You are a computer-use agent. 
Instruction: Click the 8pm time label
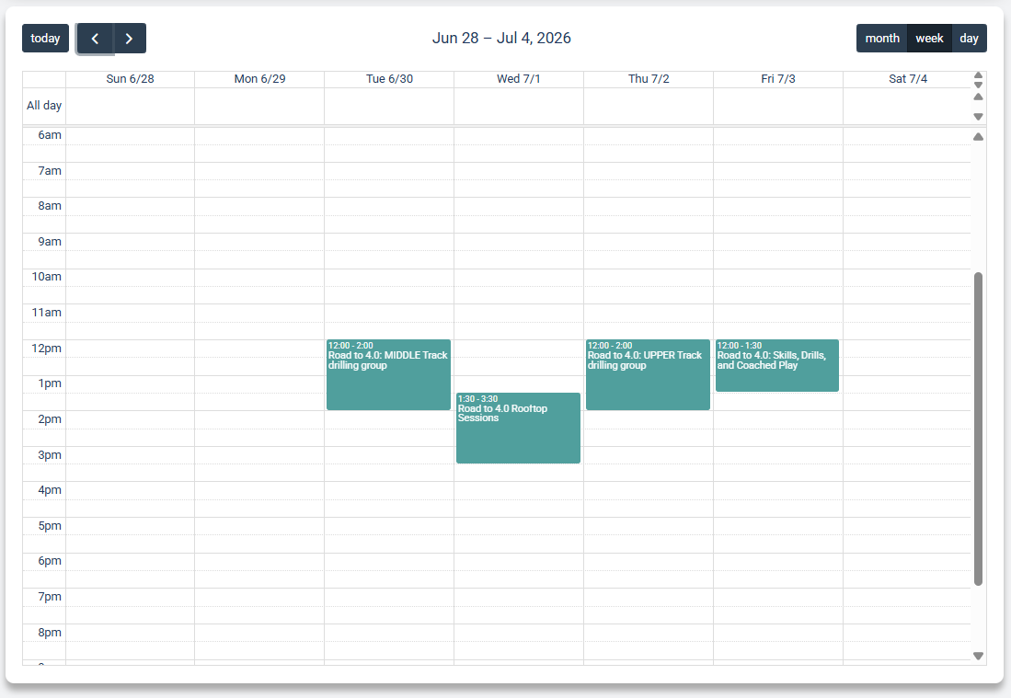(50, 633)
